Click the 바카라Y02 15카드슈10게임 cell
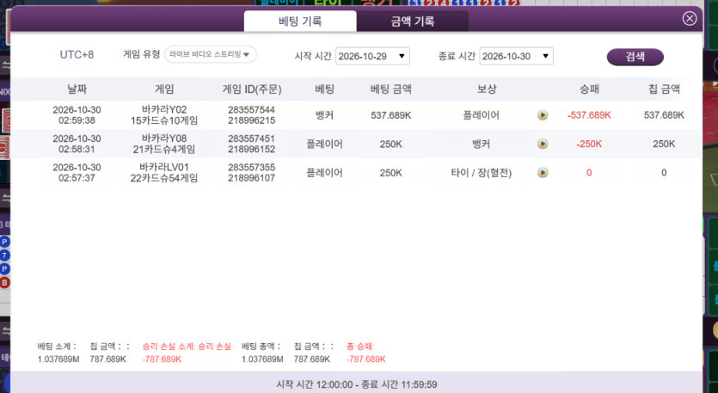Screen dimensions: 718x393 (164, 115)
